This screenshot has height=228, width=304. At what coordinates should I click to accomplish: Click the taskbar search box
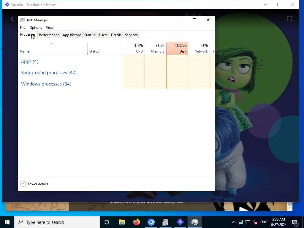pyautogui.click(x=57, y=222)
